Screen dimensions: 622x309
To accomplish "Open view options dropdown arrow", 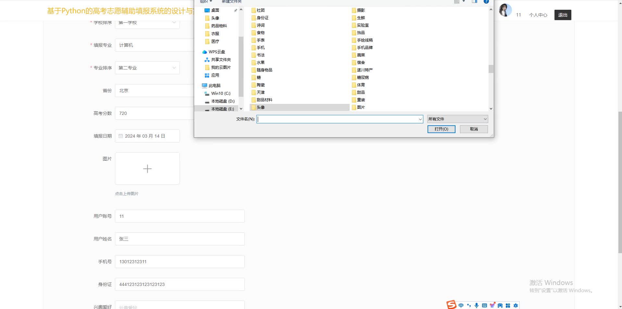I will point(464,1).
